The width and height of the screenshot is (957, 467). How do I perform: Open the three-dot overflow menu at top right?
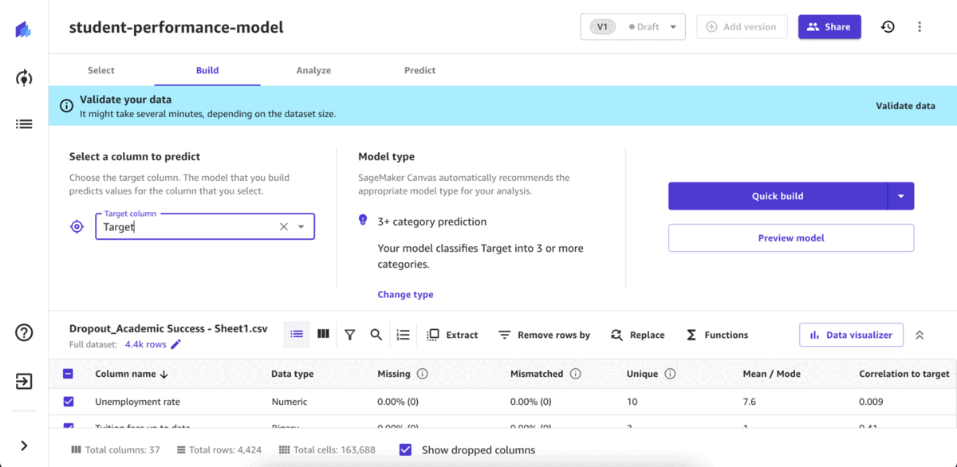tap(920, 26)
